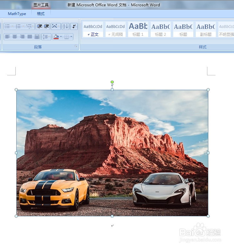The width and height of the screenshot is (234, 248).
Task: Apply bottom border to paragraph
Action: (x=67, y=37)
